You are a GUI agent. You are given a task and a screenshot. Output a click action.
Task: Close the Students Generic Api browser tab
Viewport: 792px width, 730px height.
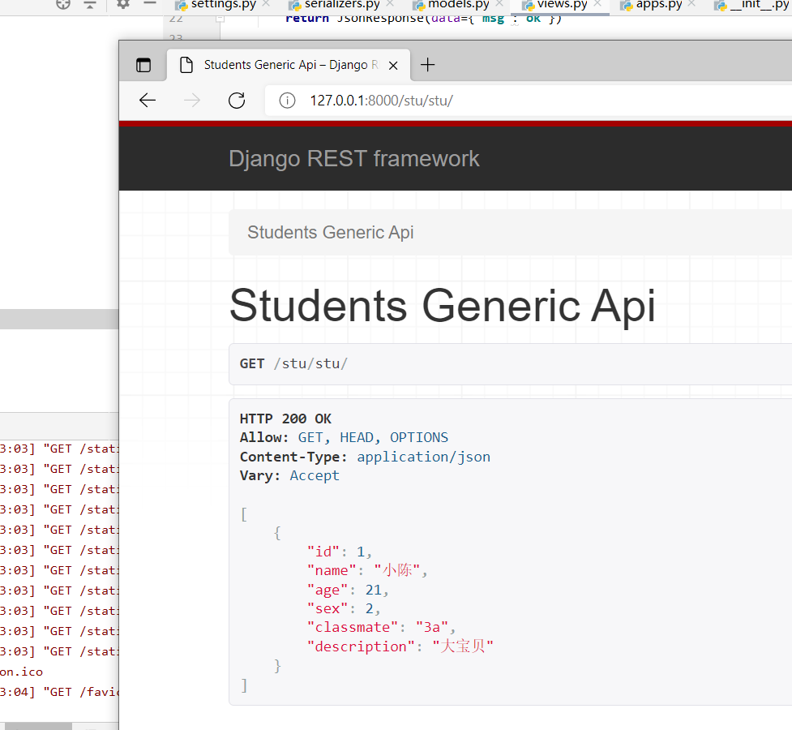tap(393, 66)
